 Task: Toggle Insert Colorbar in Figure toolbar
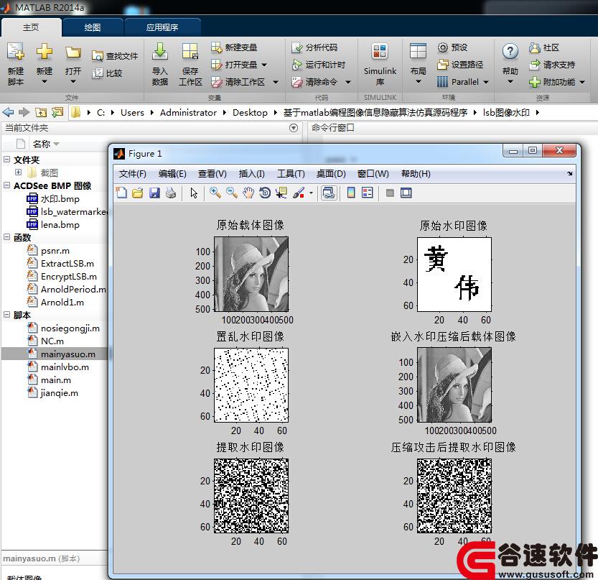351,193
